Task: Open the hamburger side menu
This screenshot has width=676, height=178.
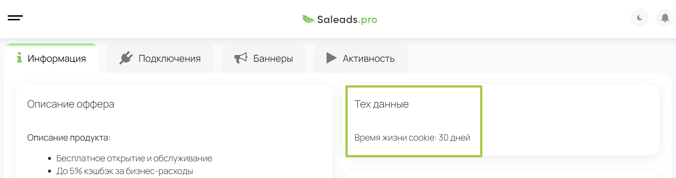Action: coord(15,18)
